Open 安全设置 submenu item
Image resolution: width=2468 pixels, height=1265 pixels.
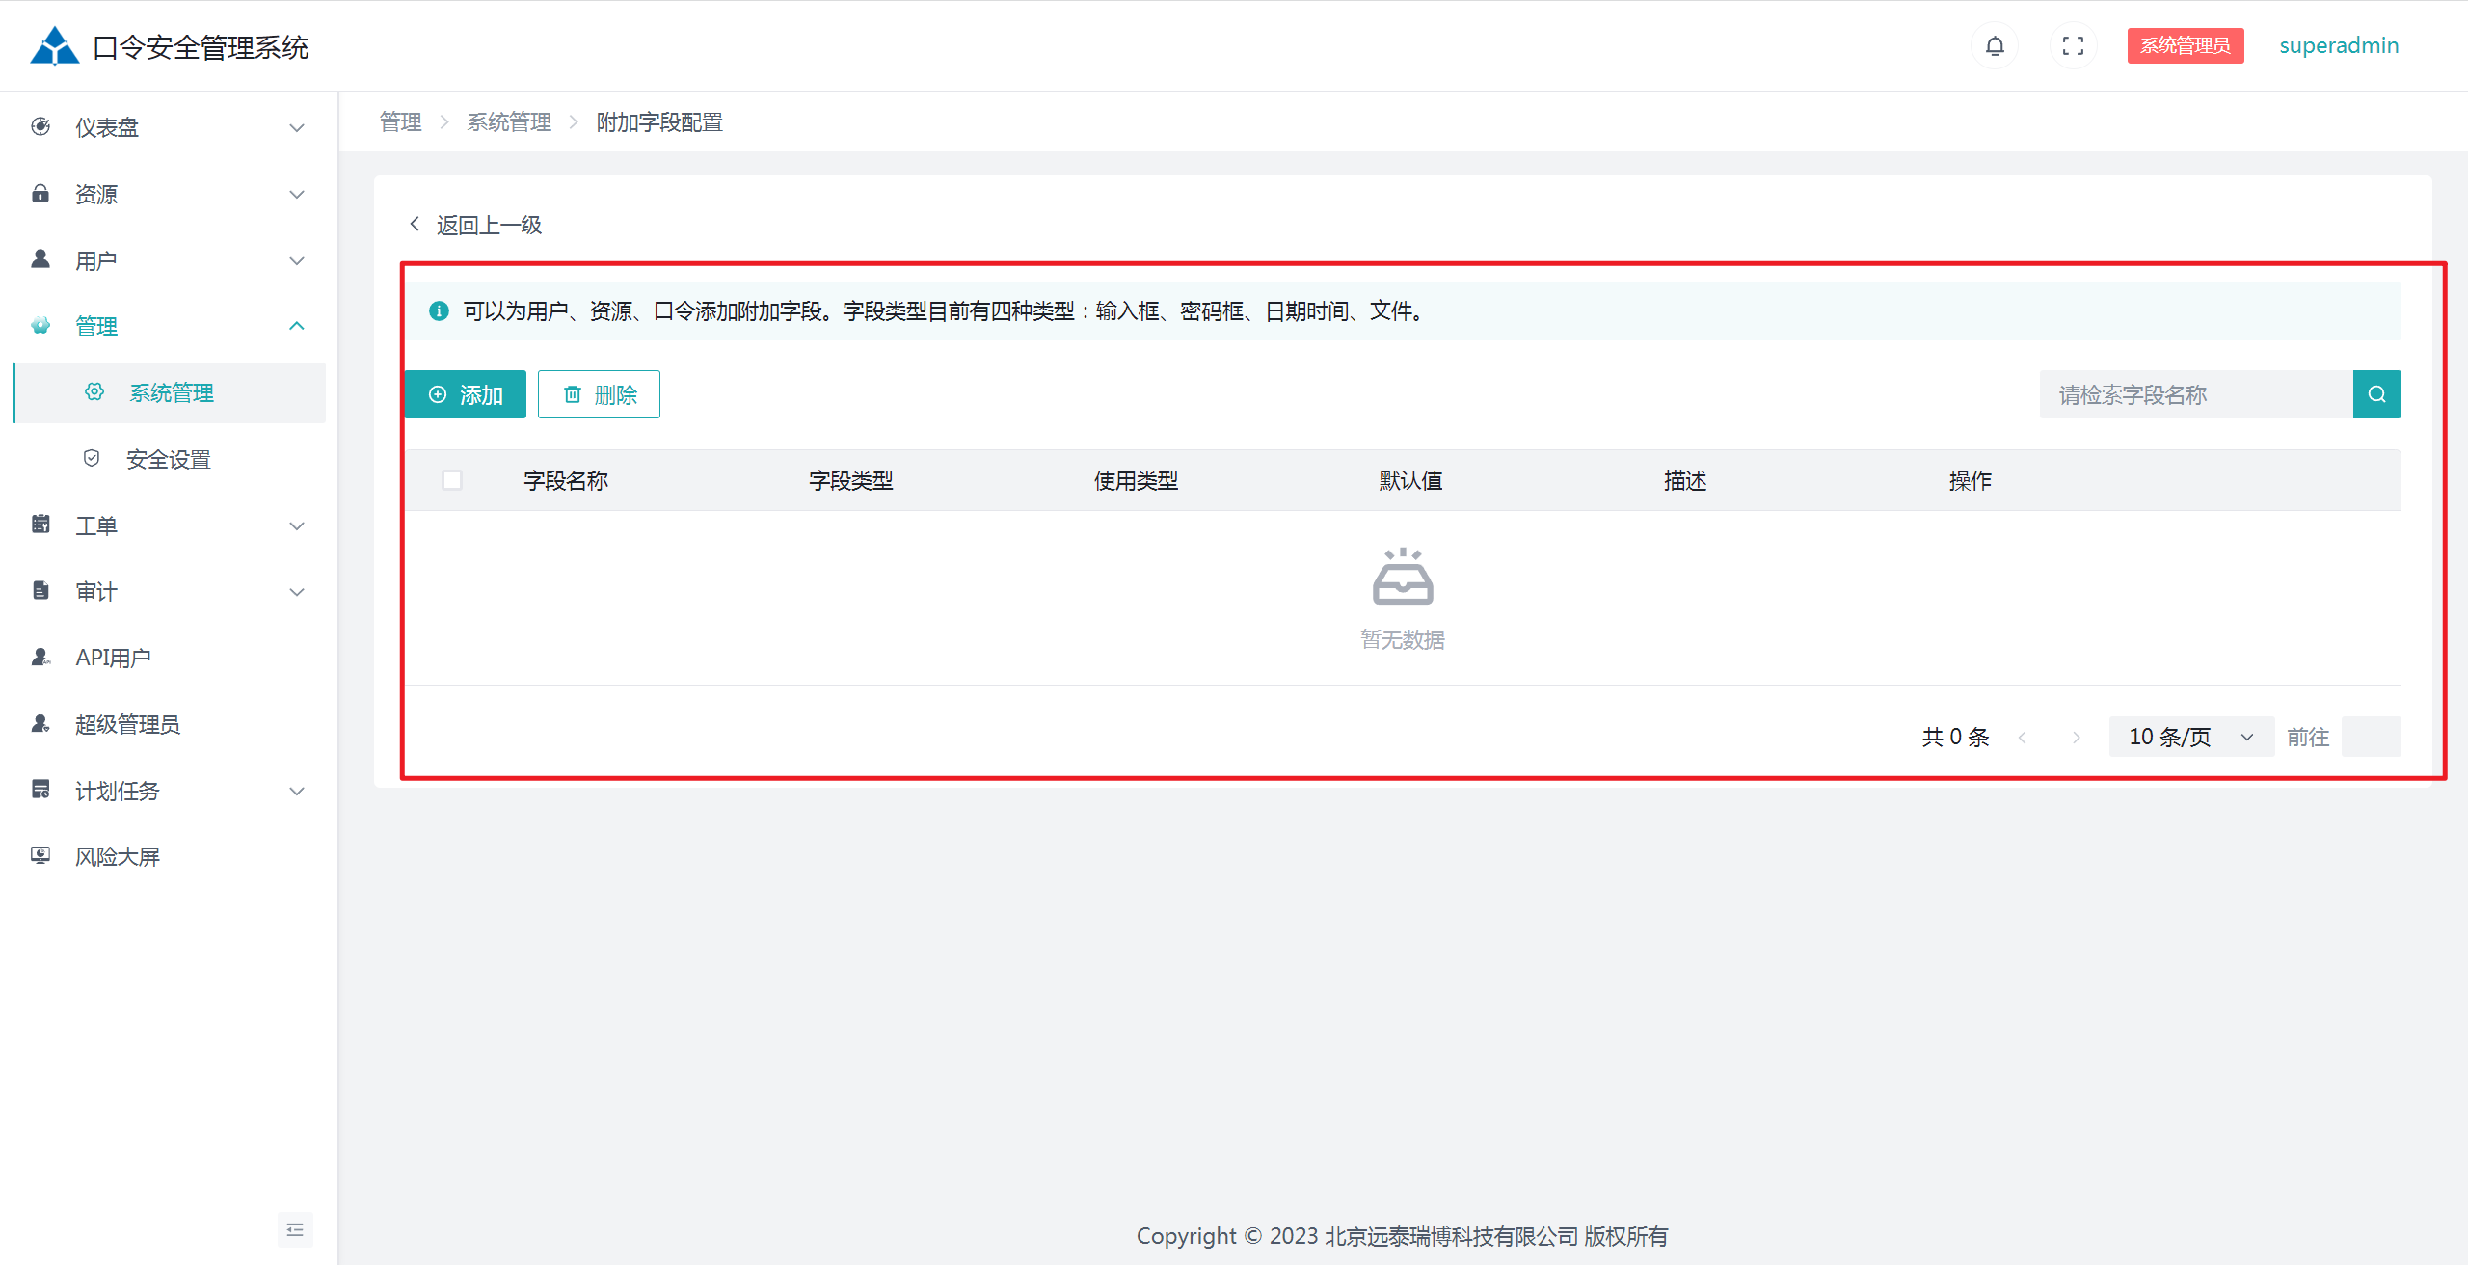coord(169,459)
